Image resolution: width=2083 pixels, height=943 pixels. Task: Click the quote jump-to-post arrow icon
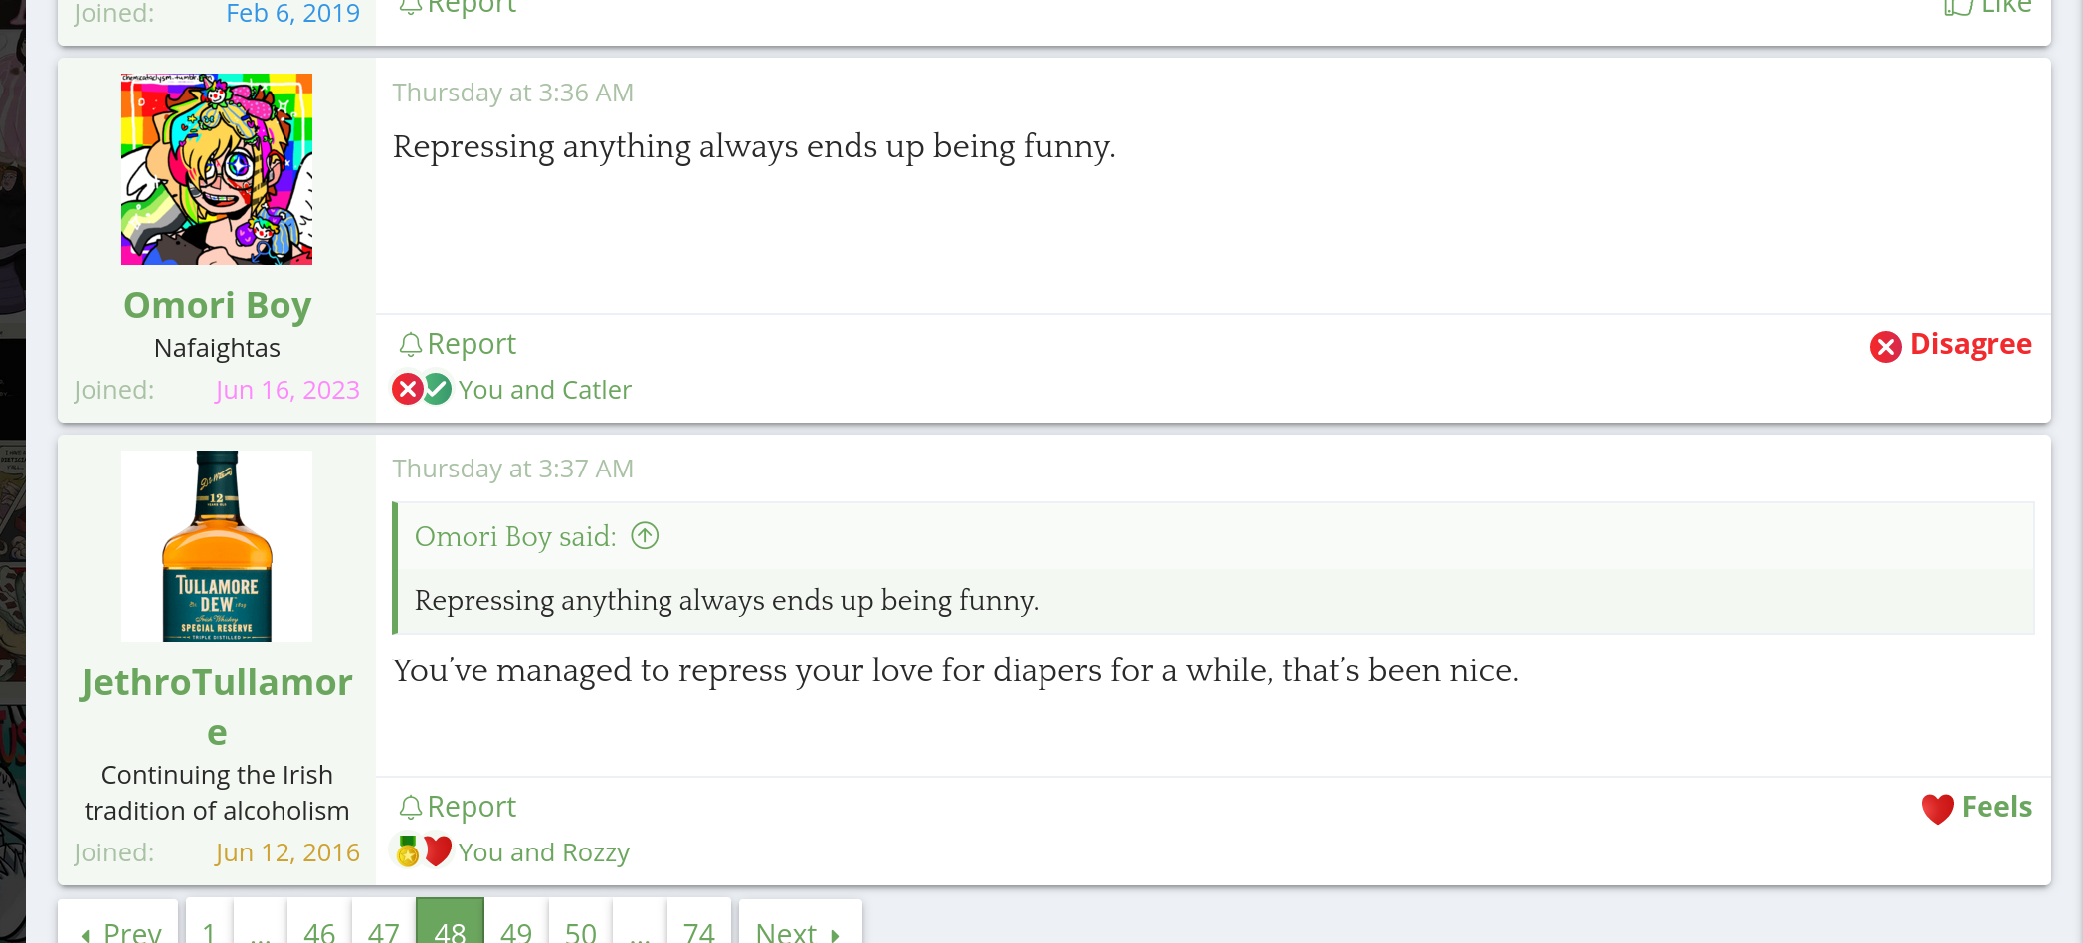coord(645,536)
